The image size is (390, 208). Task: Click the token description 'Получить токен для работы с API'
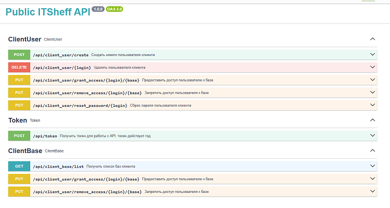pos(88,136)
